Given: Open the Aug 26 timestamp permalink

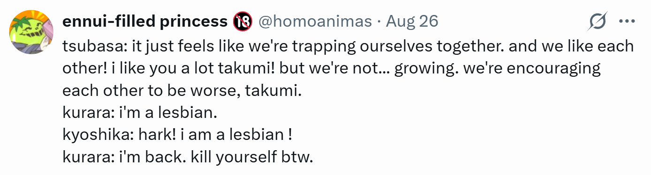Looking at the screenshot, I should 412,21.
